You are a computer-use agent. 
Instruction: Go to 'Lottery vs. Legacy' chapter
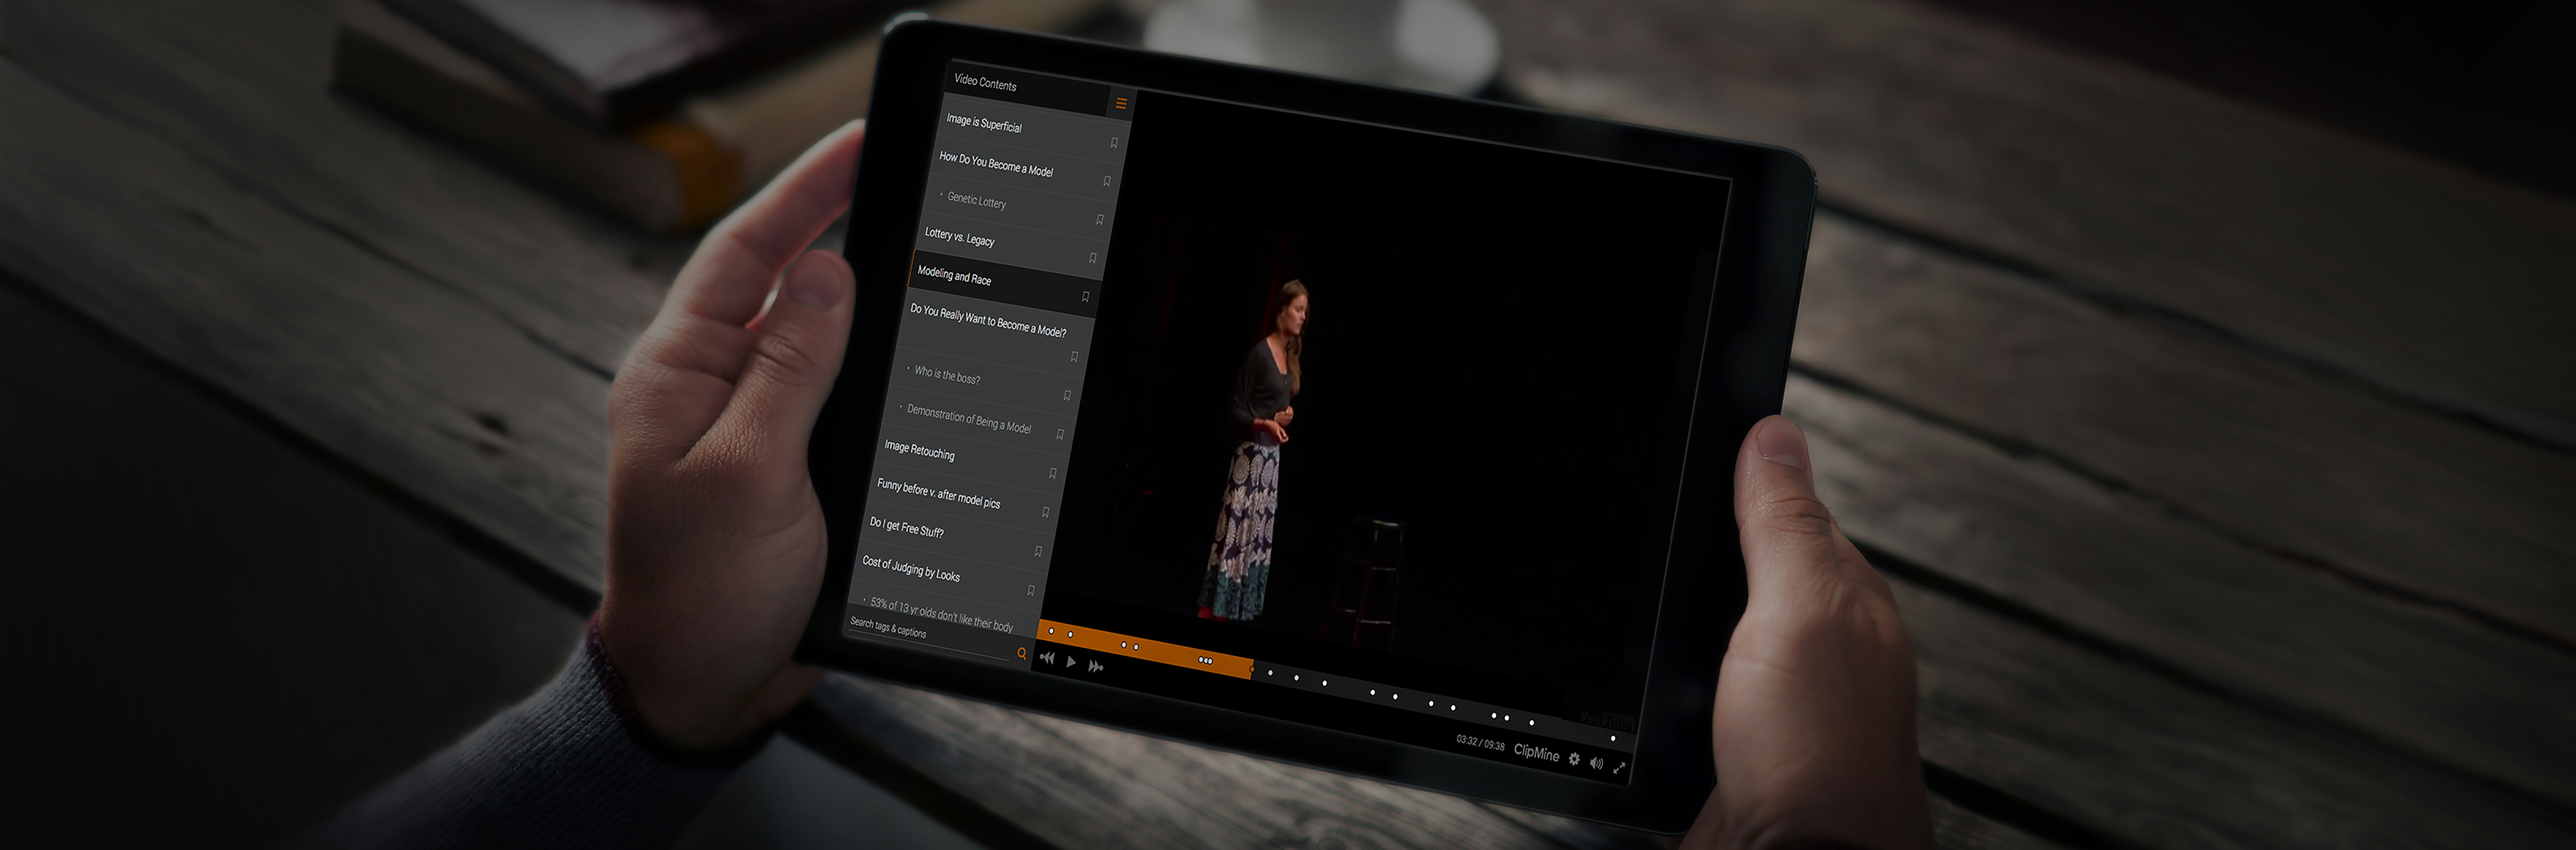coord(959,237)
